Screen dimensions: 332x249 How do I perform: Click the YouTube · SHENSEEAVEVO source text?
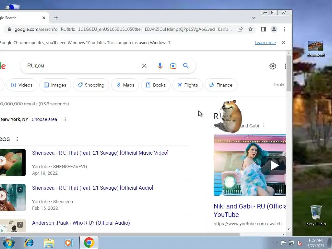pos(60,167)
